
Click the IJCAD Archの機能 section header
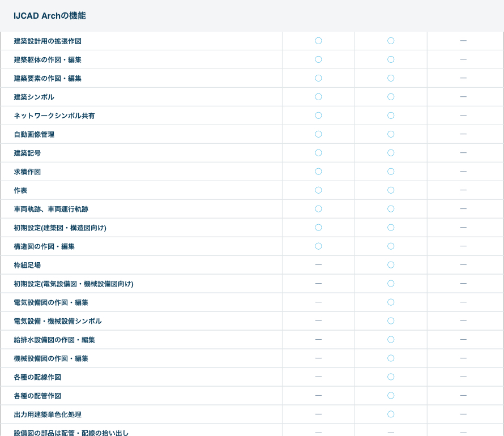point(50,16)
